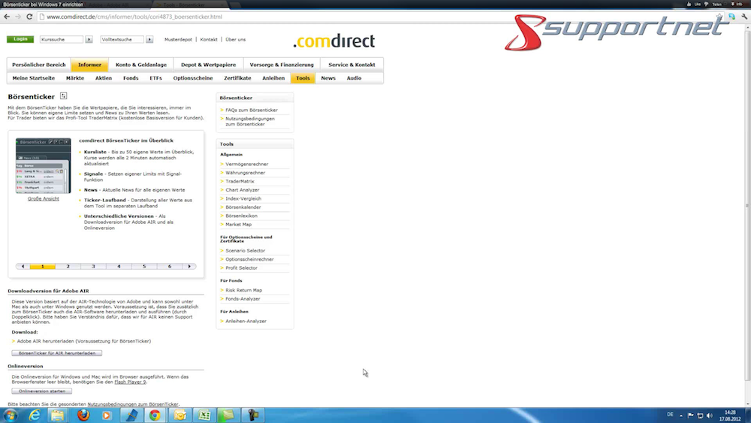Click the BörsenTicker preview thumbnail
This screenshot has width=751, height=423.
(43, 166)
